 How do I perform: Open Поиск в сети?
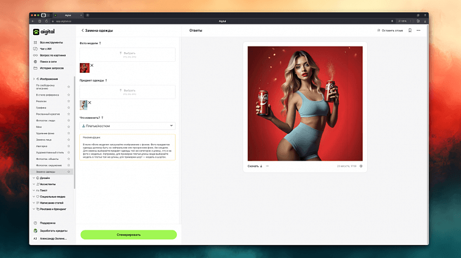[48, 62]
